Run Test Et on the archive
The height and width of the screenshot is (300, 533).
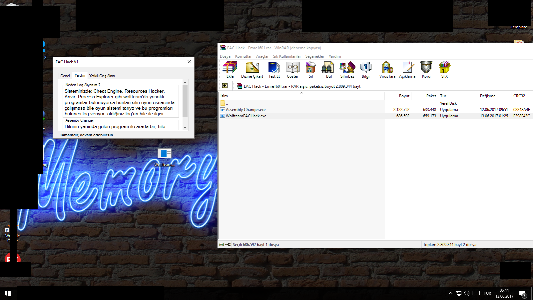[x=274, y=70]
